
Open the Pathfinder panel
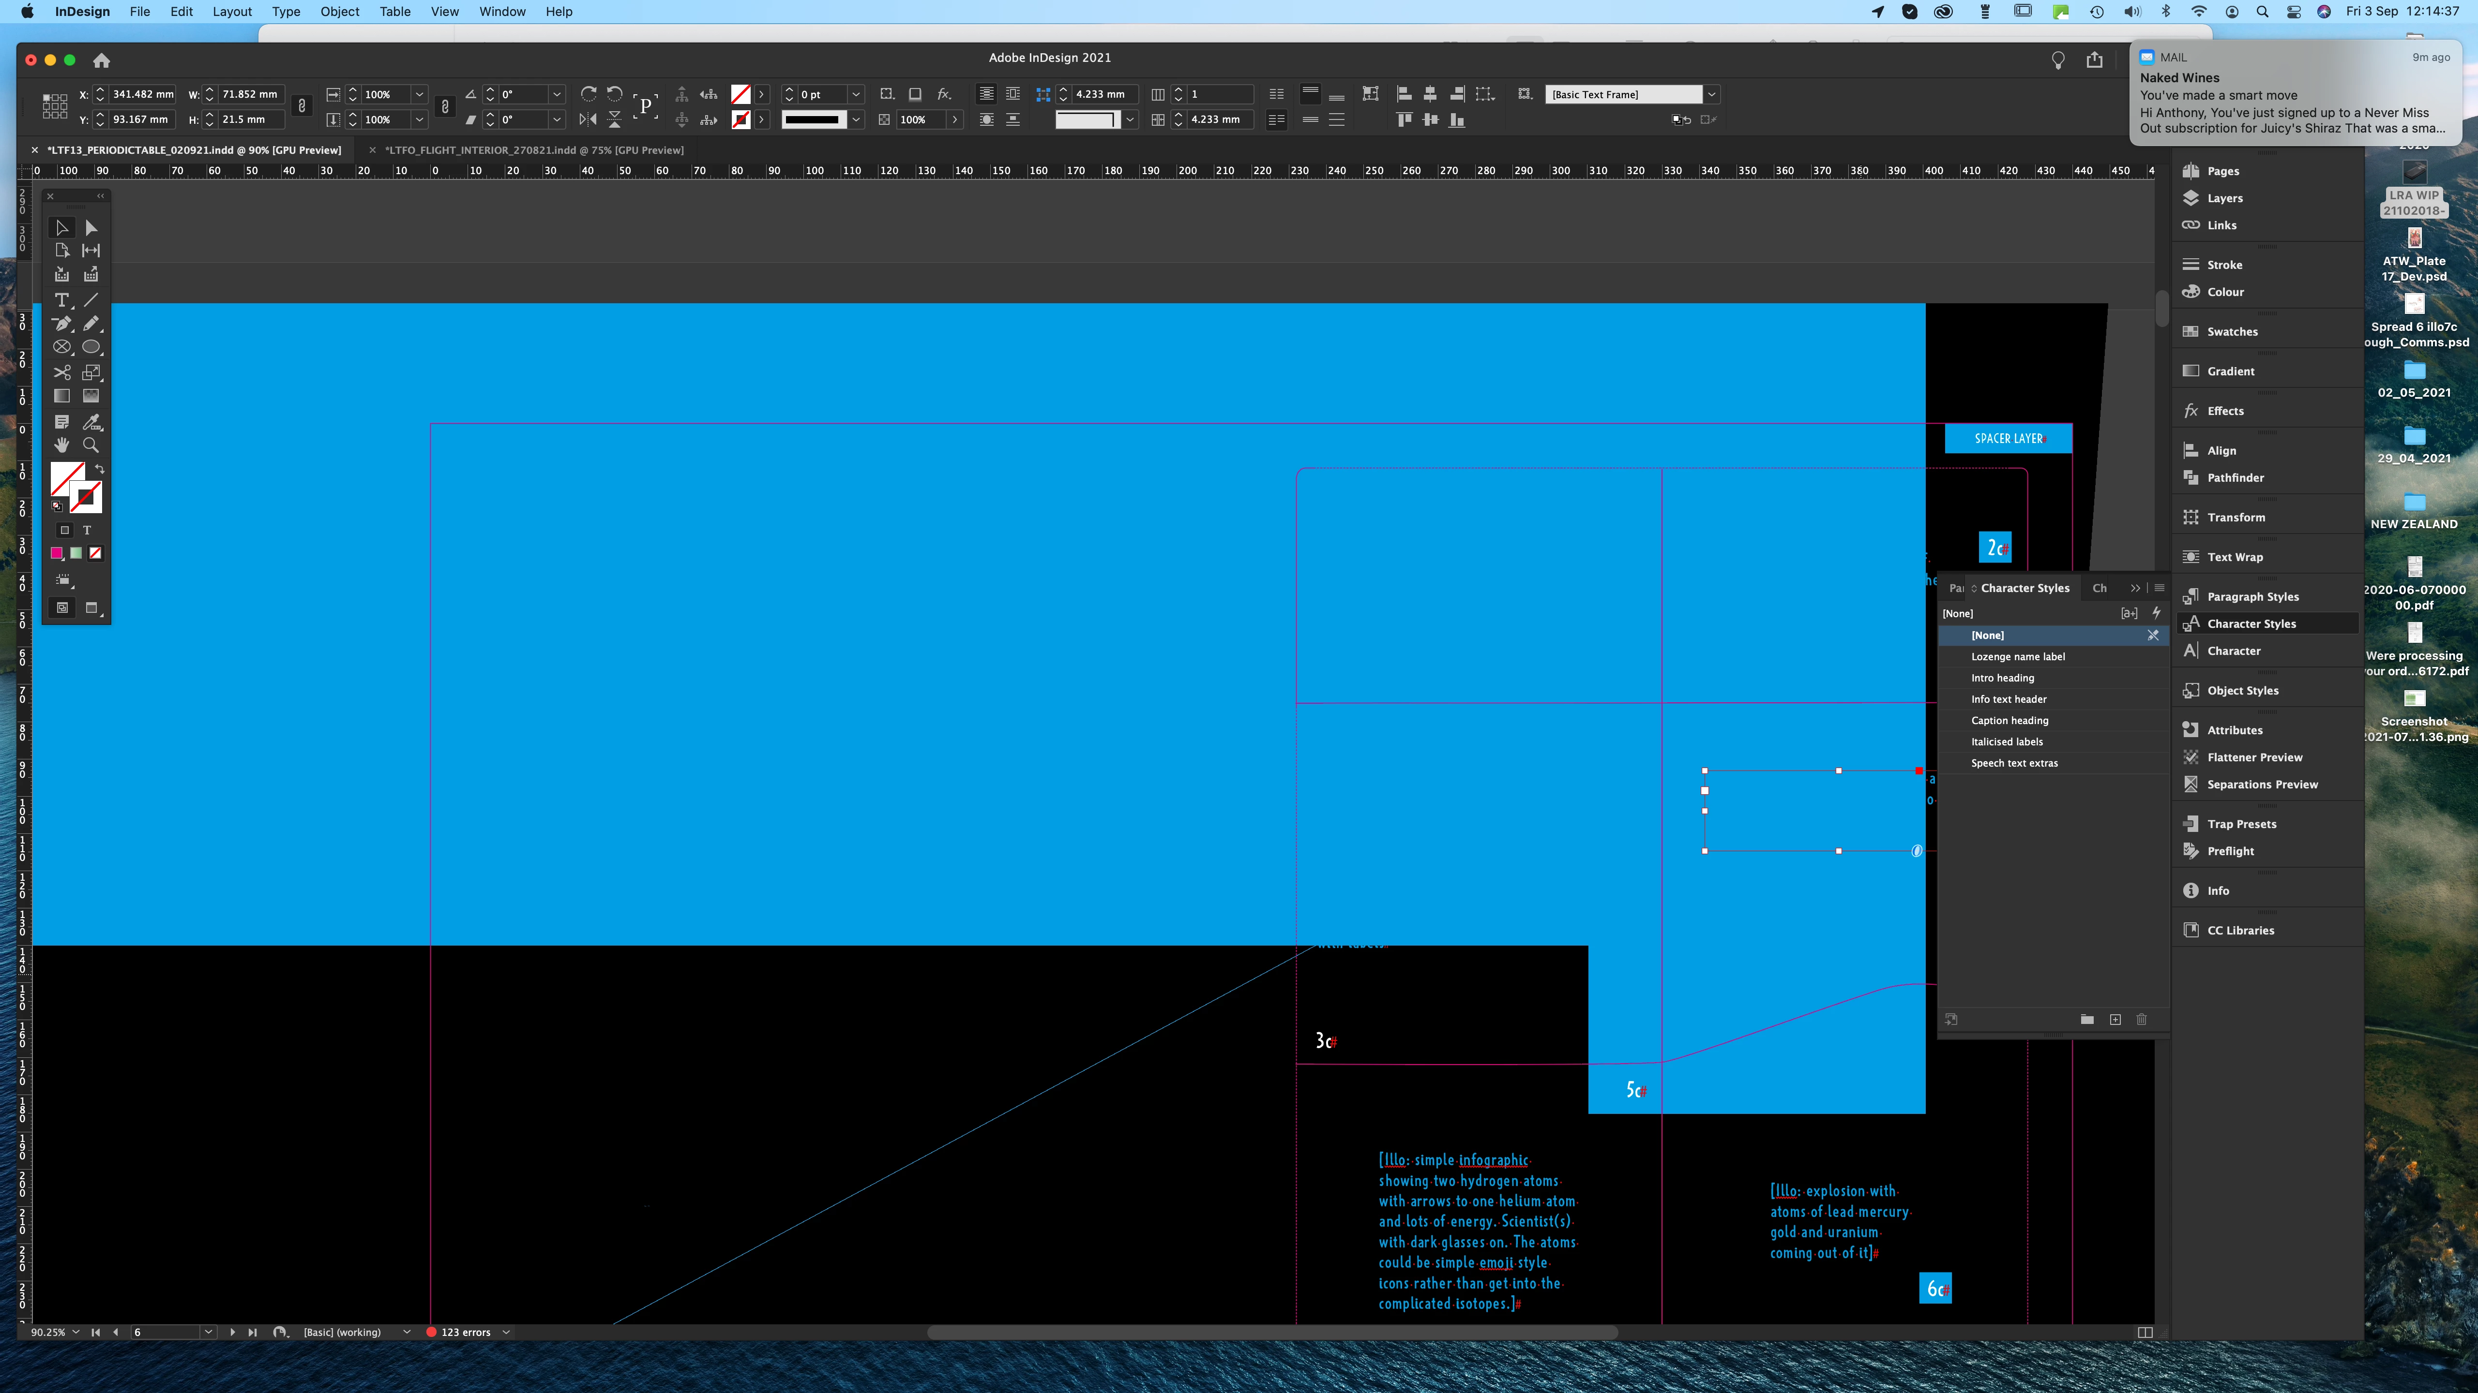tap(2235, 478)
